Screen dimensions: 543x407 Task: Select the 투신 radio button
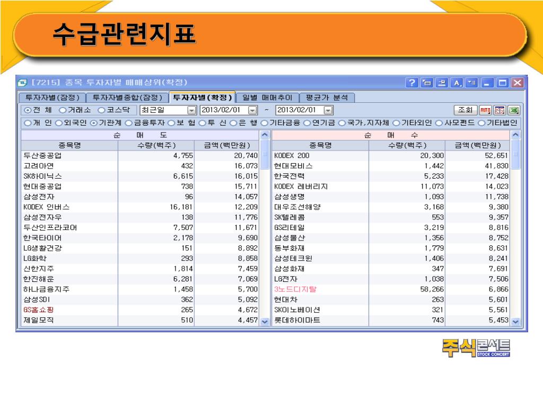click(x=202, y=123)
